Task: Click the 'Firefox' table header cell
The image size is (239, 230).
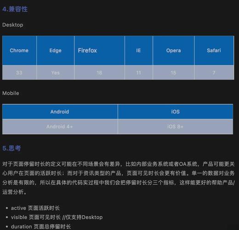Action: (99, 51)
